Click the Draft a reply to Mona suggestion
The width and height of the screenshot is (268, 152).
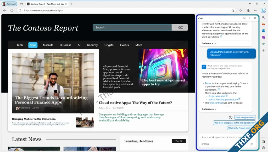(245, 117)
